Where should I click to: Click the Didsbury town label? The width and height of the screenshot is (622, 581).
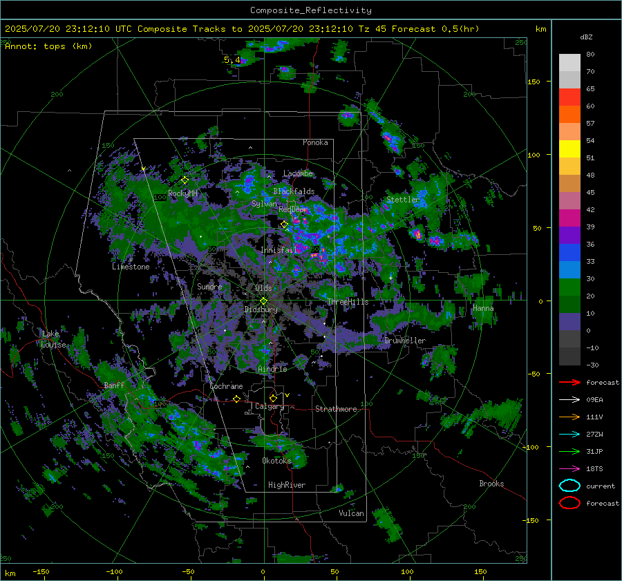tap(261, 309)
